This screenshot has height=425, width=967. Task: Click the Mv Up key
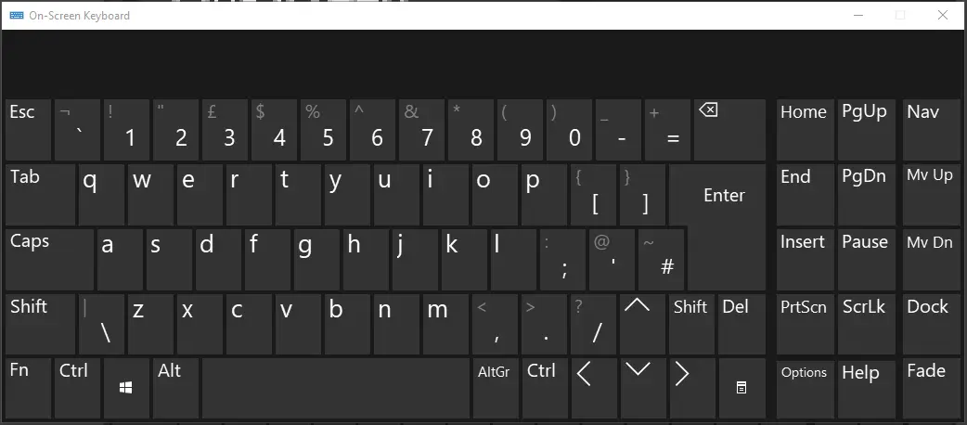point(932,195)
